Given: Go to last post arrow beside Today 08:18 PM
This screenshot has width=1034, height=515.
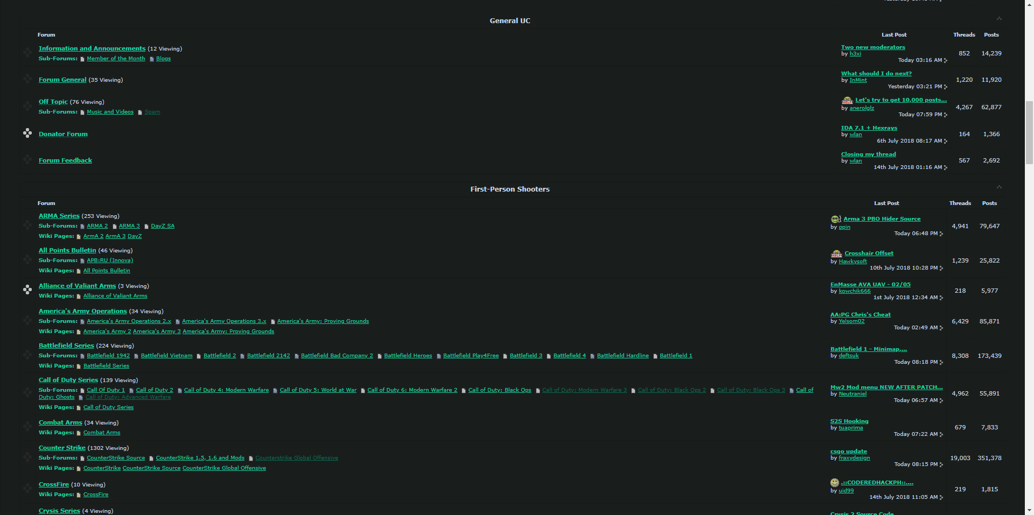Looking at the screenshot, I should click(941, 362).
